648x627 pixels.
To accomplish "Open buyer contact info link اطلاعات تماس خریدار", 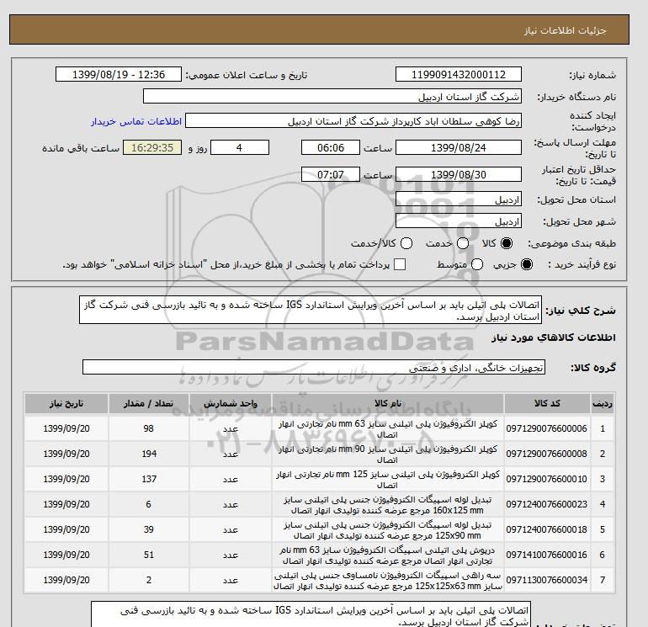I will pyautogui.click(x=136, y=121).
